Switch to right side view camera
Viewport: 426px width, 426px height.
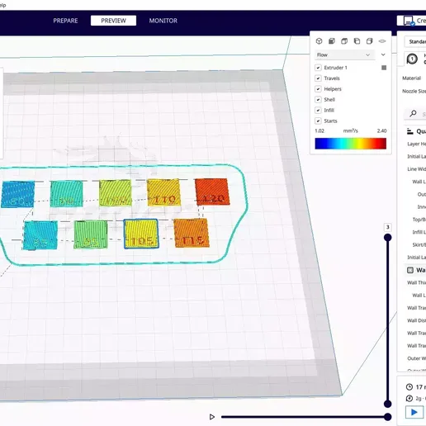370,41
